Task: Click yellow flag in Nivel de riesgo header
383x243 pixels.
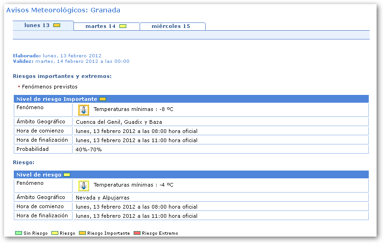Action: point(67,175)
